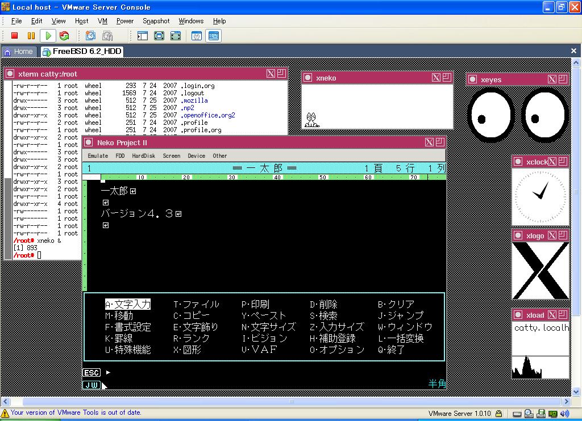Click the floppy drive status icon
582x421 pixels.
click(x=541, y=414)
